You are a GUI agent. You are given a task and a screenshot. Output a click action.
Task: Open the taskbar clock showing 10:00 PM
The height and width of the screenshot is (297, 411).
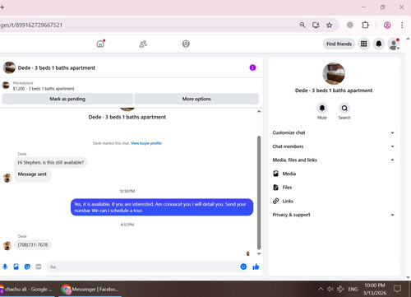375,289
